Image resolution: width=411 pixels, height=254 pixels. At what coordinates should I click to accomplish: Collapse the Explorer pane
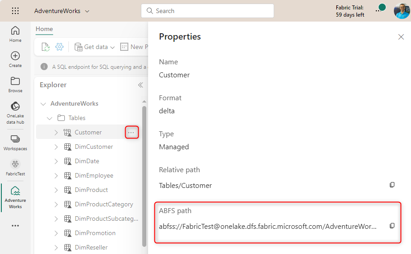click(x=140, y=85)
